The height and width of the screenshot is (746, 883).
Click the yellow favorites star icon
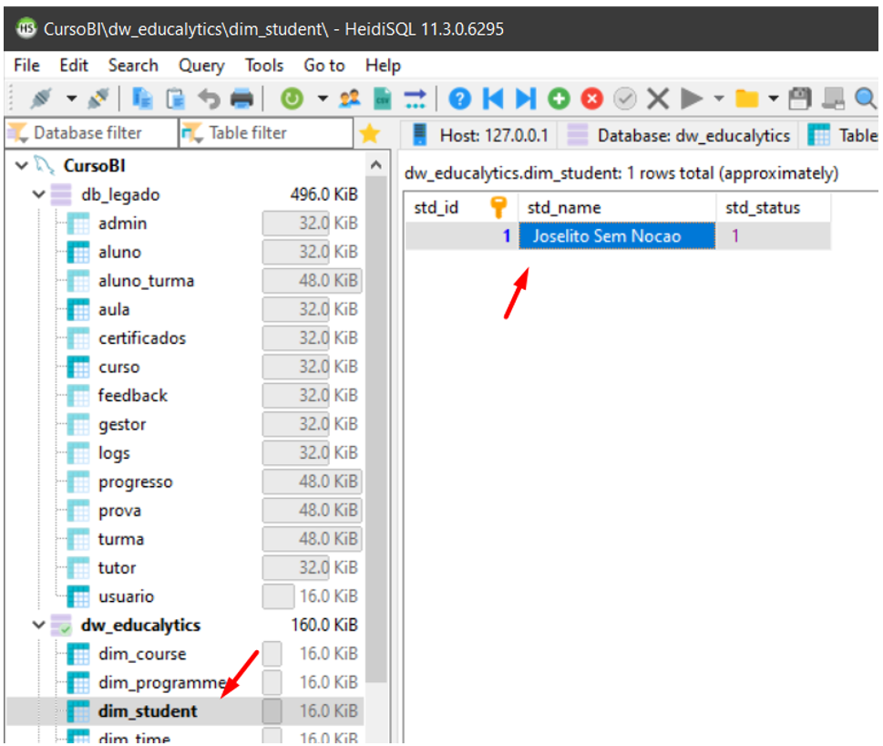click(x=369, y=133)
